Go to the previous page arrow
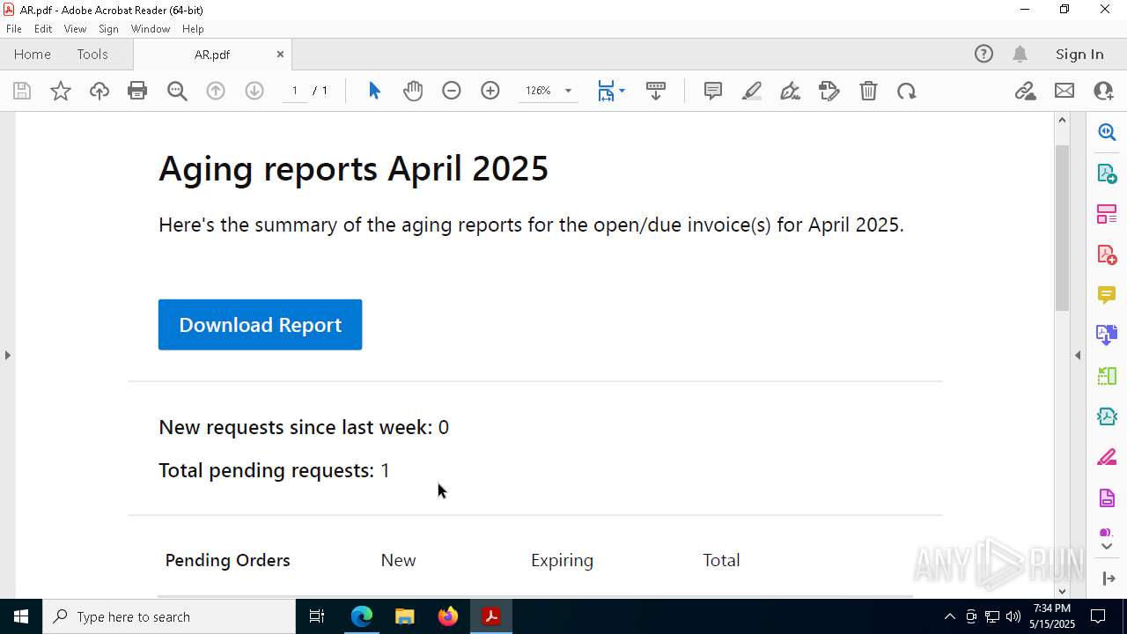The height and width of the screenshot is (634, 1127). [216, 91]
